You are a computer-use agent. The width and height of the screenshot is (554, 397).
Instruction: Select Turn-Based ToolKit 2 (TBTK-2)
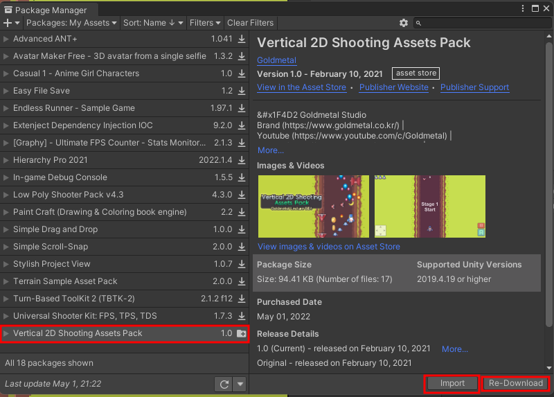[125, 299]
